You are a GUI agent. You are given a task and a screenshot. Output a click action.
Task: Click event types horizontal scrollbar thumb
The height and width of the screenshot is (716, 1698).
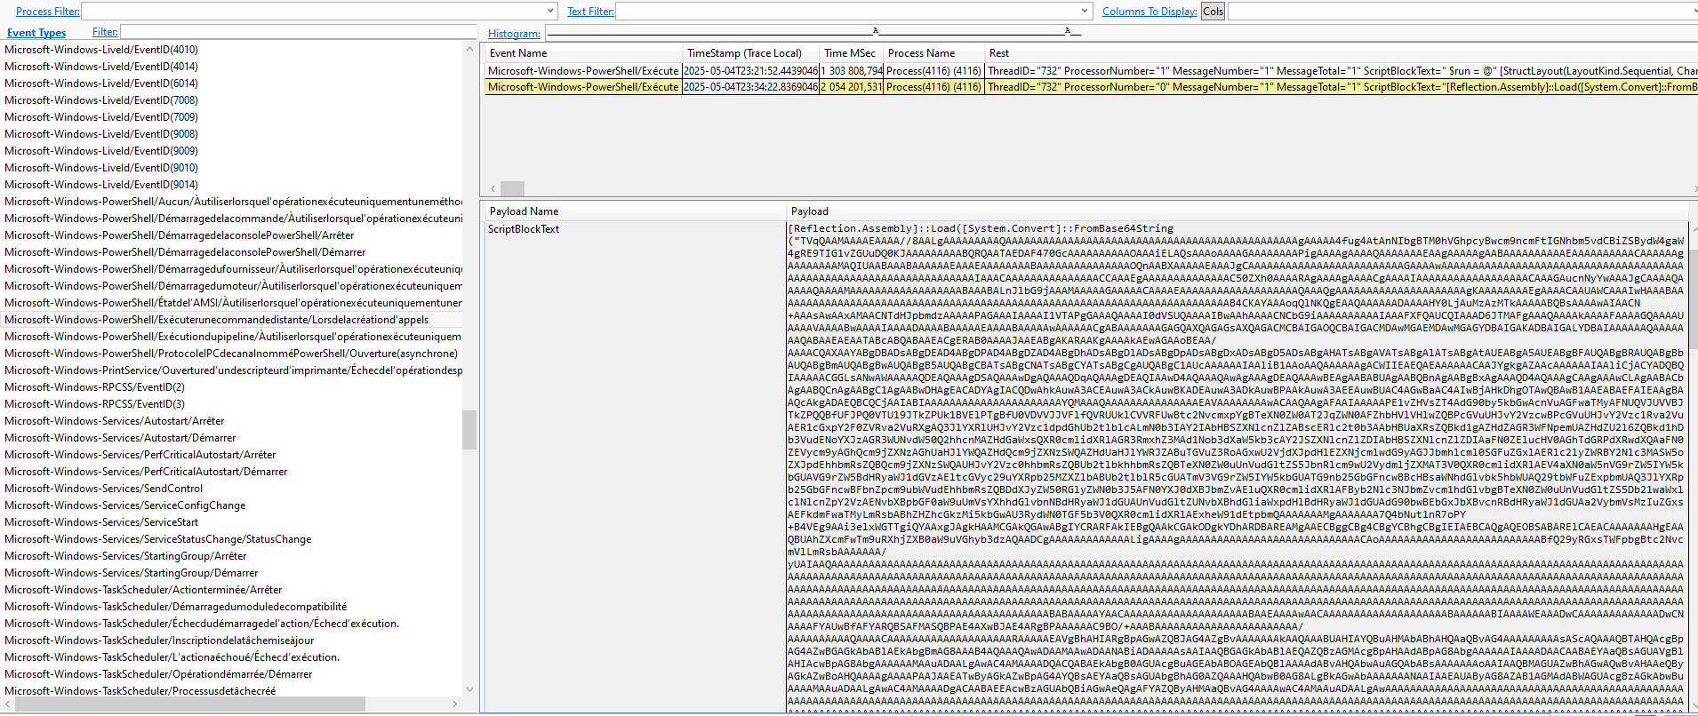(x=190, y=704)
